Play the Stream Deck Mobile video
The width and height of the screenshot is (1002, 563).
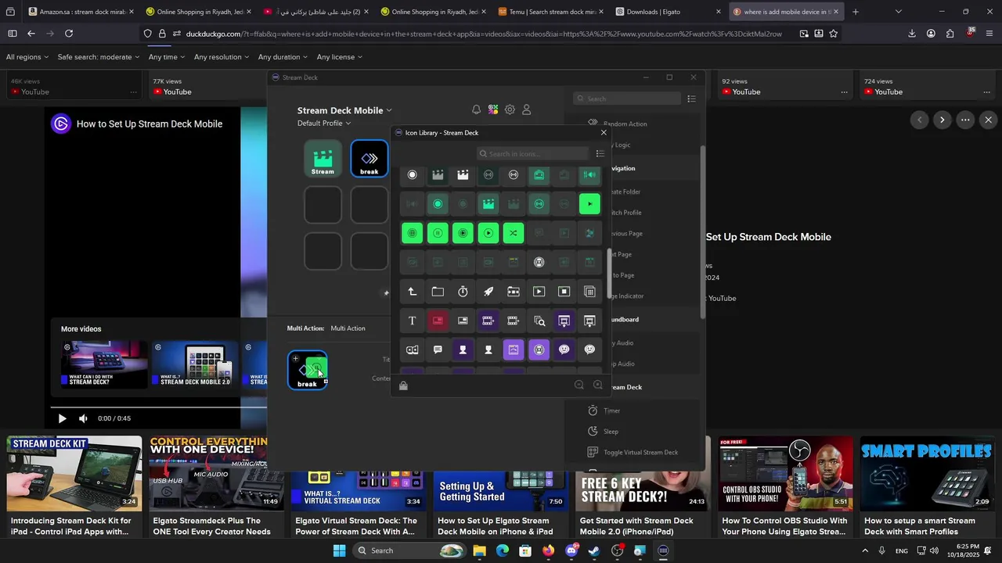pos(62,418)
